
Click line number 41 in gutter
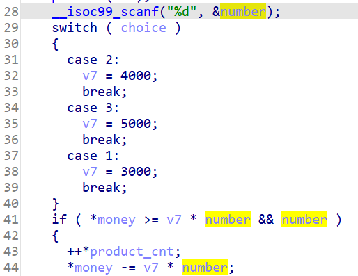click(x=11, y=220)
